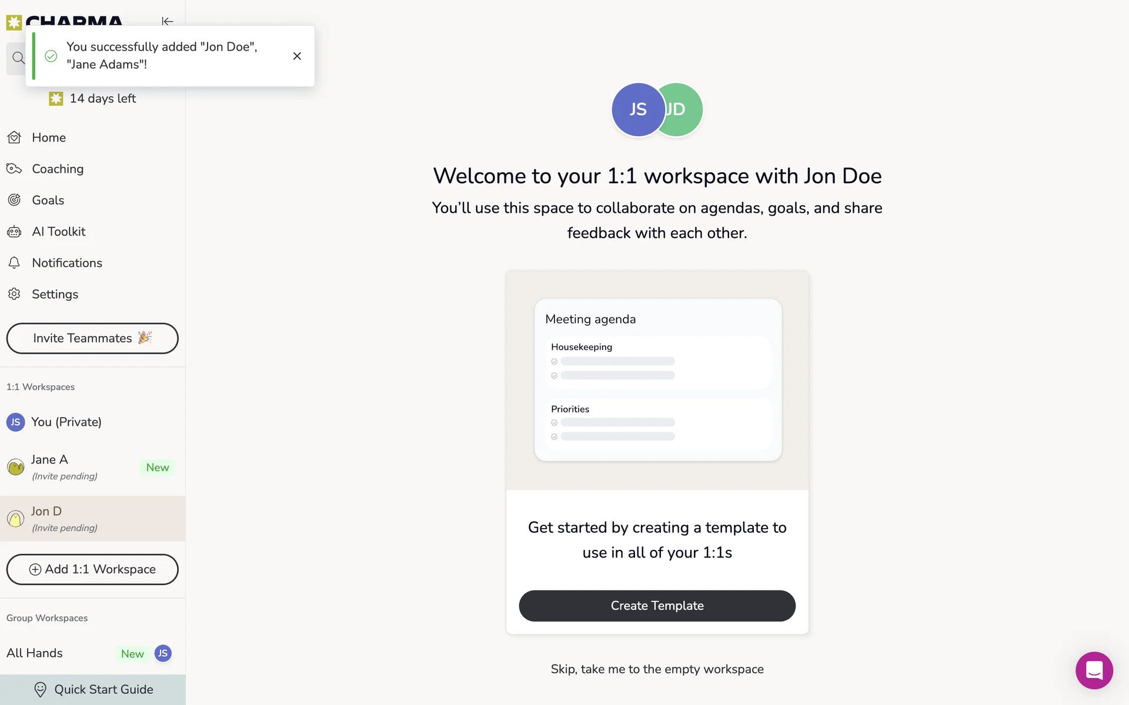Click the search magnifier icon
Screen dimensions: 1129x705
coord(18,58)
